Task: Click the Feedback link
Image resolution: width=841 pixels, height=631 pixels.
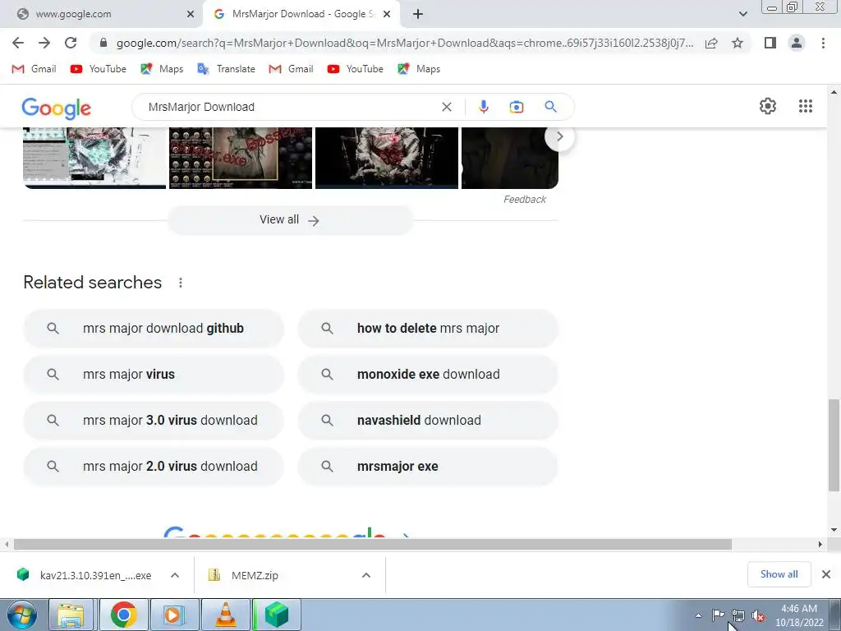Action: [x=525, y=200]
